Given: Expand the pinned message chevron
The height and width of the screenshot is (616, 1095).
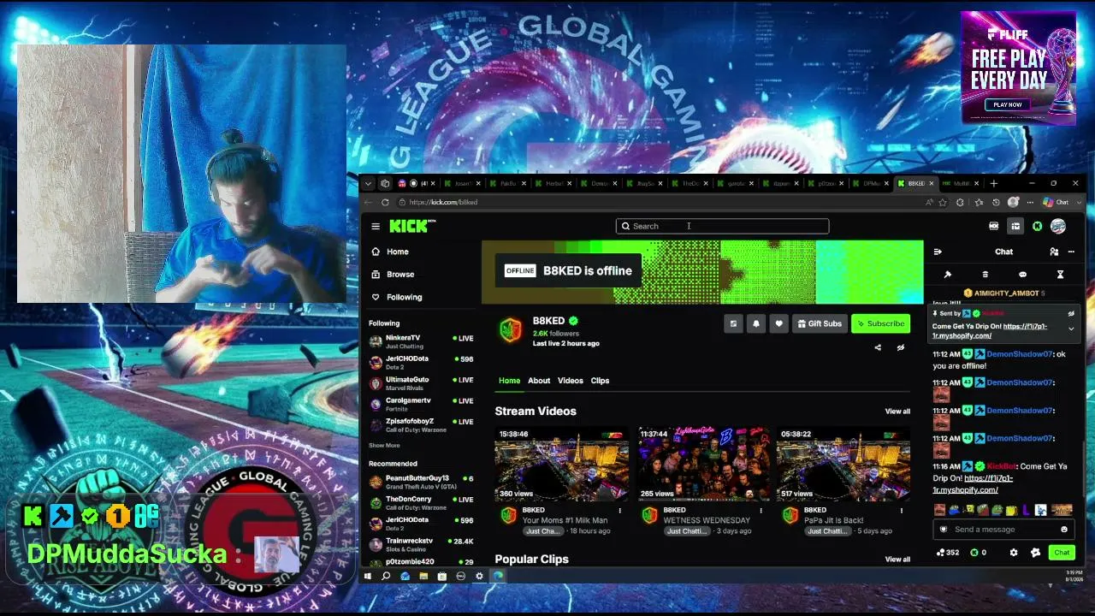Looking at the screenshot, I should click(x=1071, y=329).
